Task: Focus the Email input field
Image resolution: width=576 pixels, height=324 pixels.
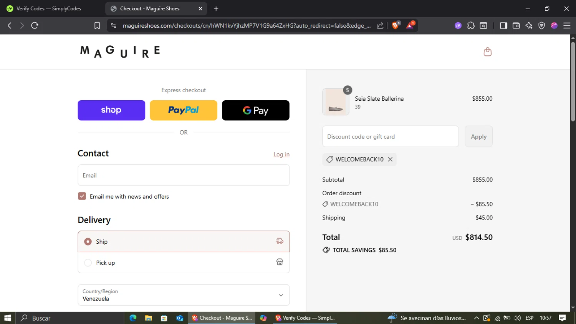Action: coord(184,175)
